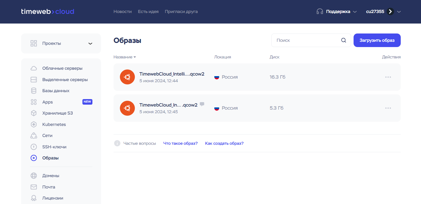Click the timeweb cloud logo

pos(47,12)
